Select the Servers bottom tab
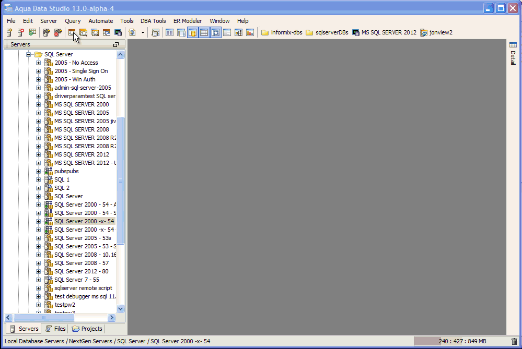The height and width of the screenshot is (349, 522). 24,328
